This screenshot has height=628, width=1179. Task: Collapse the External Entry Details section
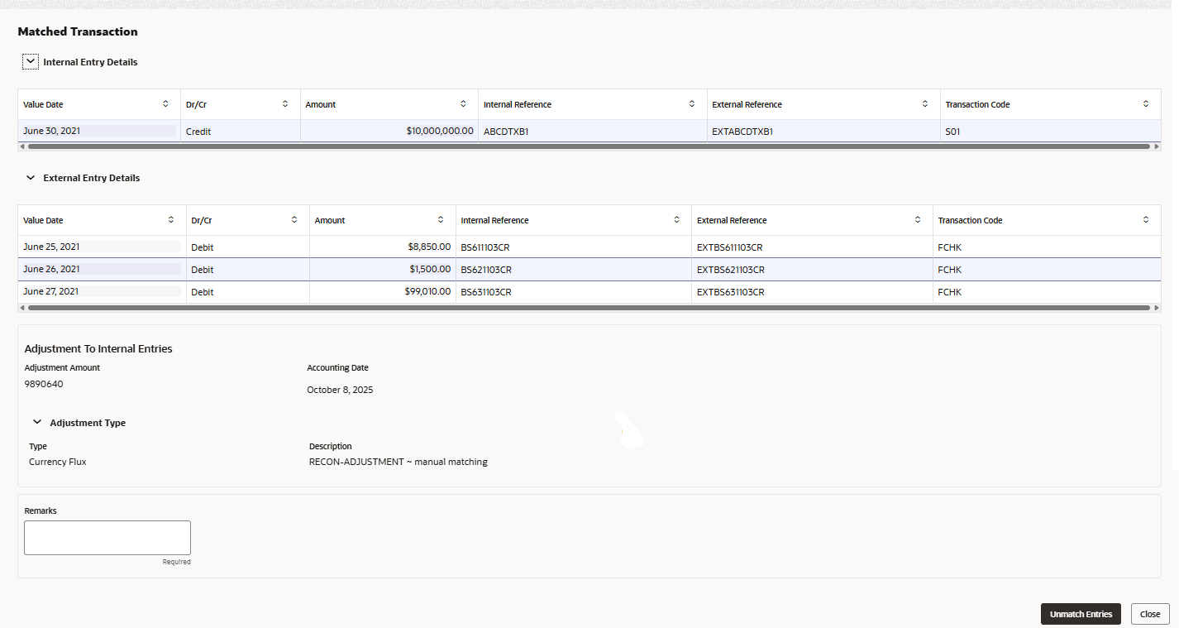coord(31,177)
